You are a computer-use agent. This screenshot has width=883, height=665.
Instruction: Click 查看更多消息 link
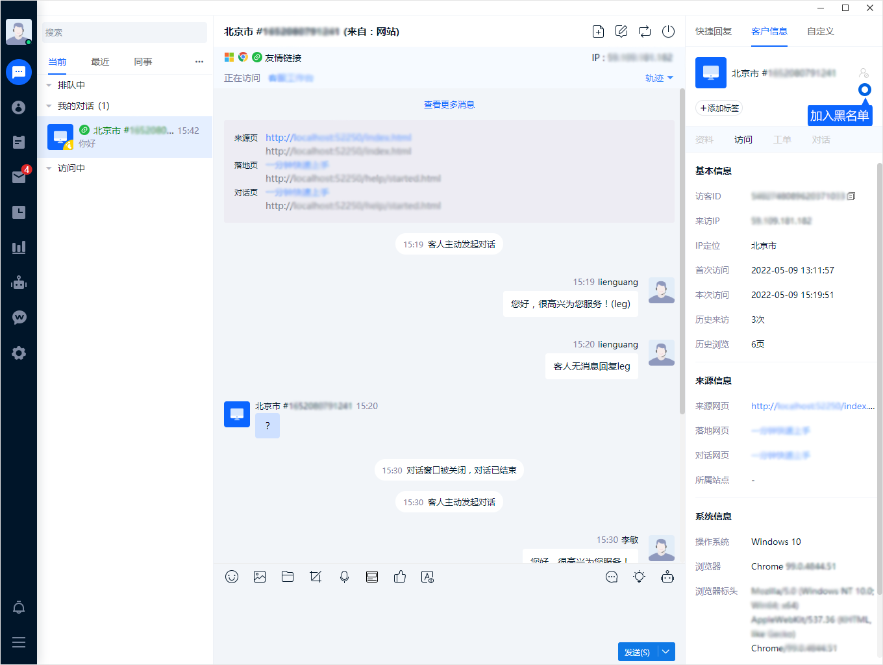coord(449,105)
